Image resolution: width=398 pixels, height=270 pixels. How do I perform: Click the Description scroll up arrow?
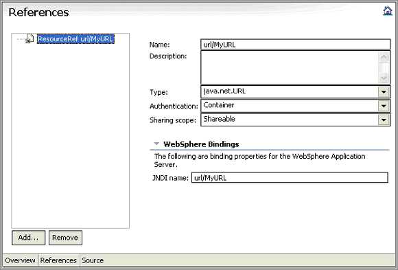(384, 57)
